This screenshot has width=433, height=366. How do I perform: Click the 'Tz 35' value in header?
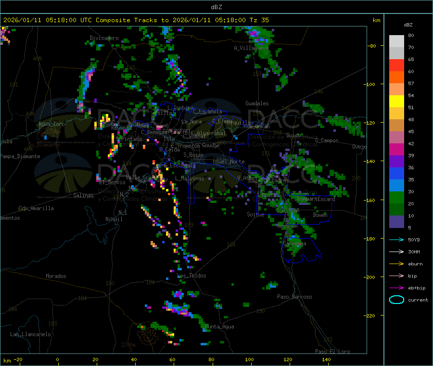[x=259, y=20]
